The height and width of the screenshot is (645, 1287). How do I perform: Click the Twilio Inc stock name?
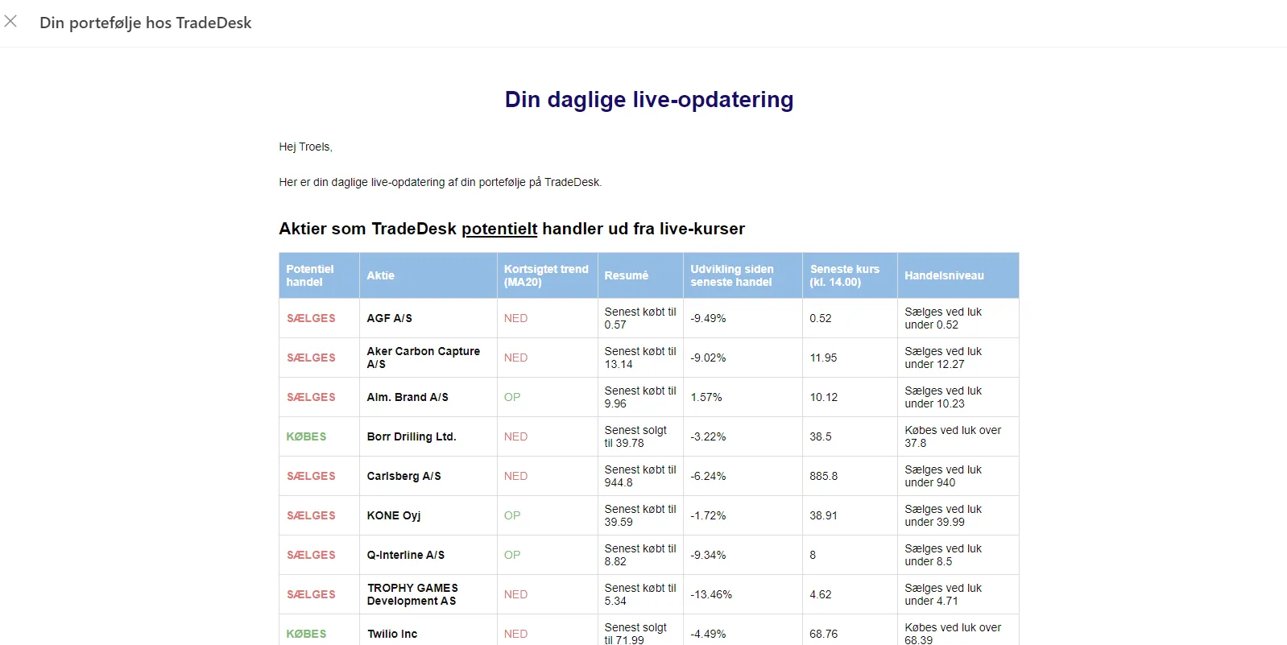pos(392,634)
